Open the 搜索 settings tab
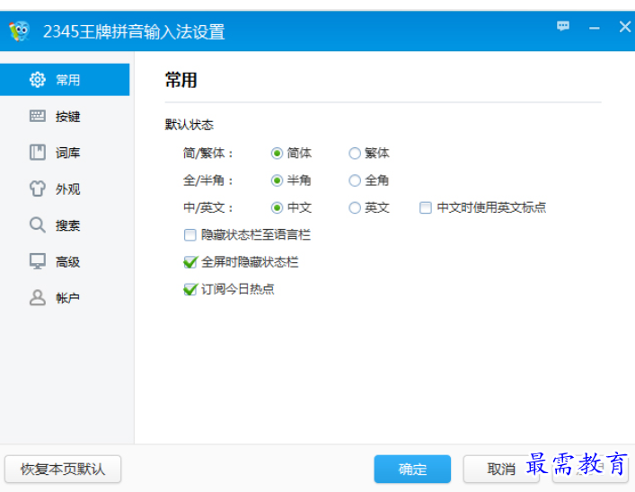The image size is (635, 492). tap(65, 225)
